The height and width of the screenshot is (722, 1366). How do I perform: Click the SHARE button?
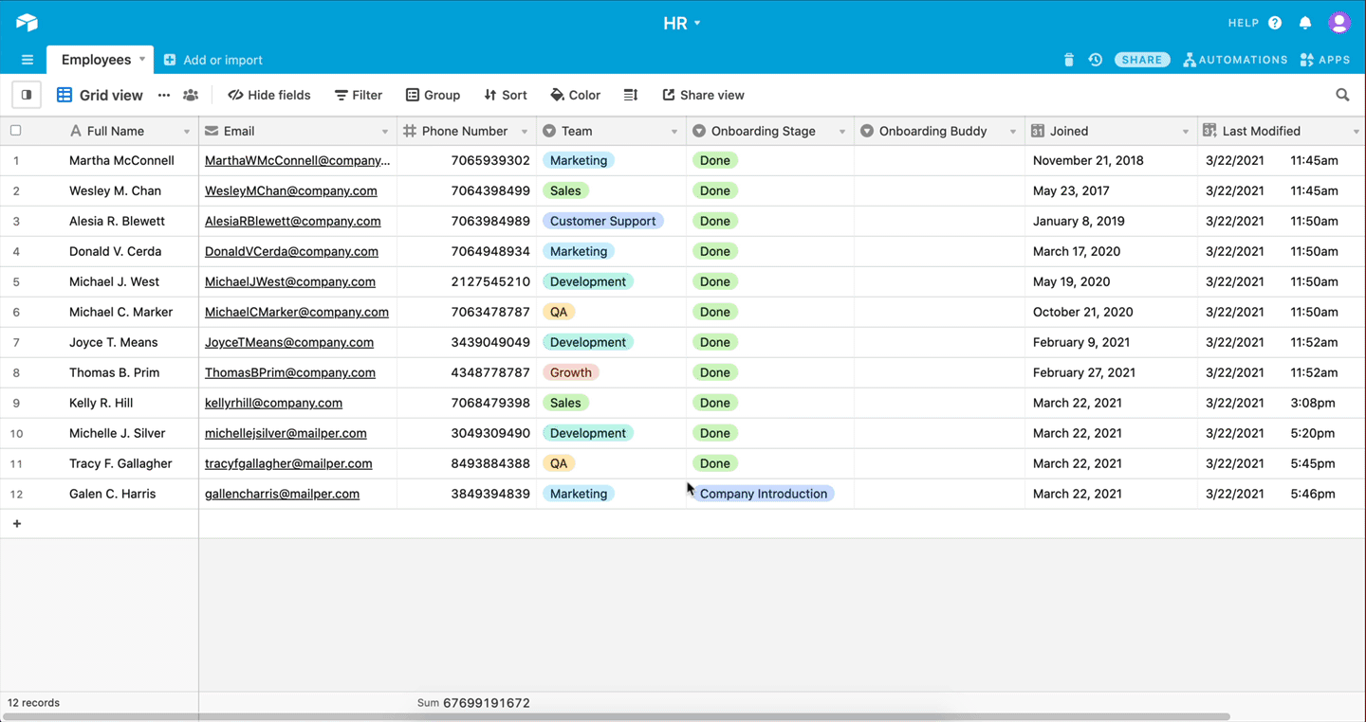(1142, 60)
